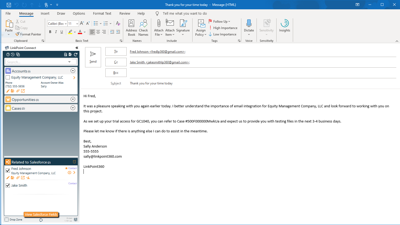Image resolution: width=400 pixels, height=225 pixels.
Task: Click Check Names in the ribbon
Action: tap(143, 28)
